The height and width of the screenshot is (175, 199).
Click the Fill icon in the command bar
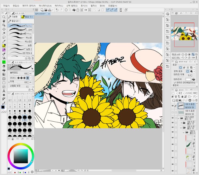tap(74, 10)
